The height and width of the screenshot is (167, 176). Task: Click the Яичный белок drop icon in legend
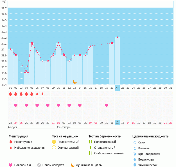click(135, 165)
